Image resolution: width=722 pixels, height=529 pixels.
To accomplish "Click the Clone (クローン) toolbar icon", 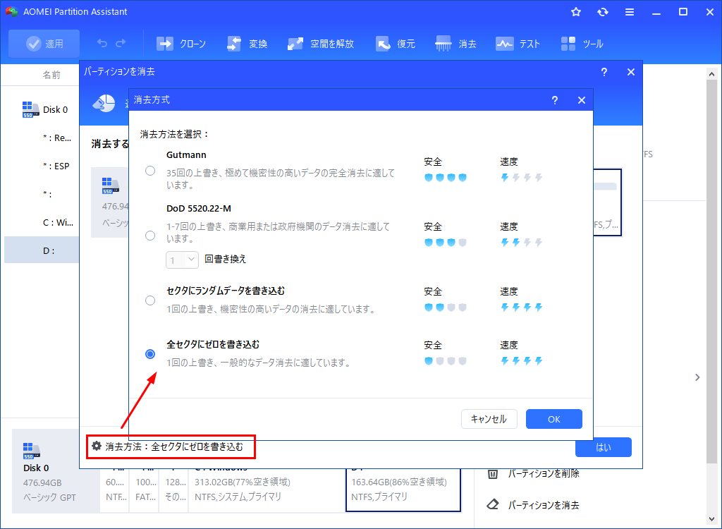I will (x=165, y=44).
